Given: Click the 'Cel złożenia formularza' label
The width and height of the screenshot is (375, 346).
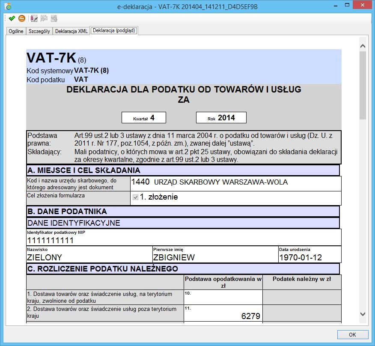Looking at the screenshot, I should pyautogui.click(x=56, y=196).
